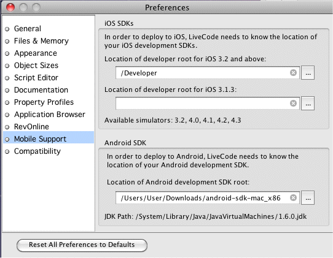The image size is (333, 258).
Task: Browse for iOS 3.1.3 developer root folder
Action: [x=308, y=104]
